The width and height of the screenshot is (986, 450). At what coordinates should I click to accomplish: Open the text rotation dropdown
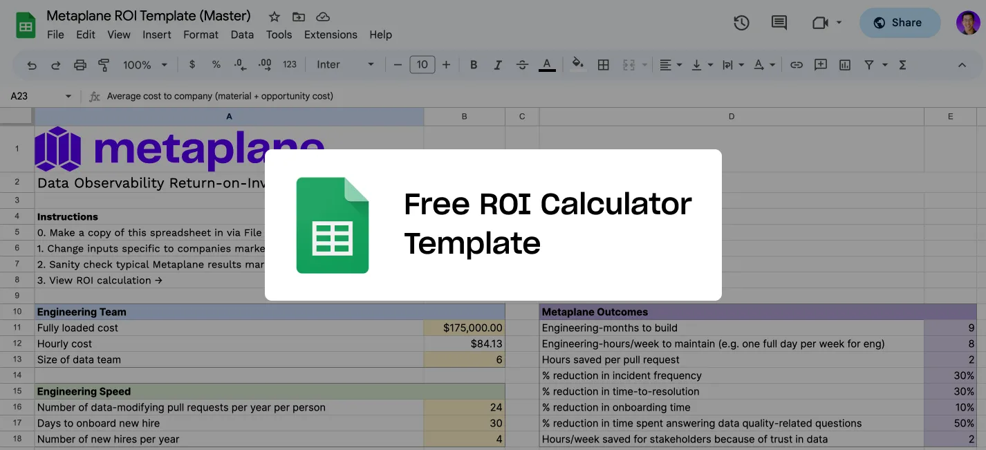[x=764, y=65]
